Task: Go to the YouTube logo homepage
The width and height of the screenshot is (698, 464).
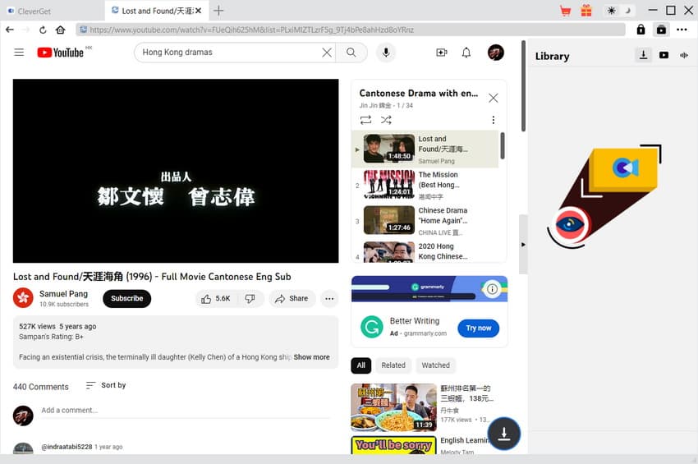Action: pos(61,53)
